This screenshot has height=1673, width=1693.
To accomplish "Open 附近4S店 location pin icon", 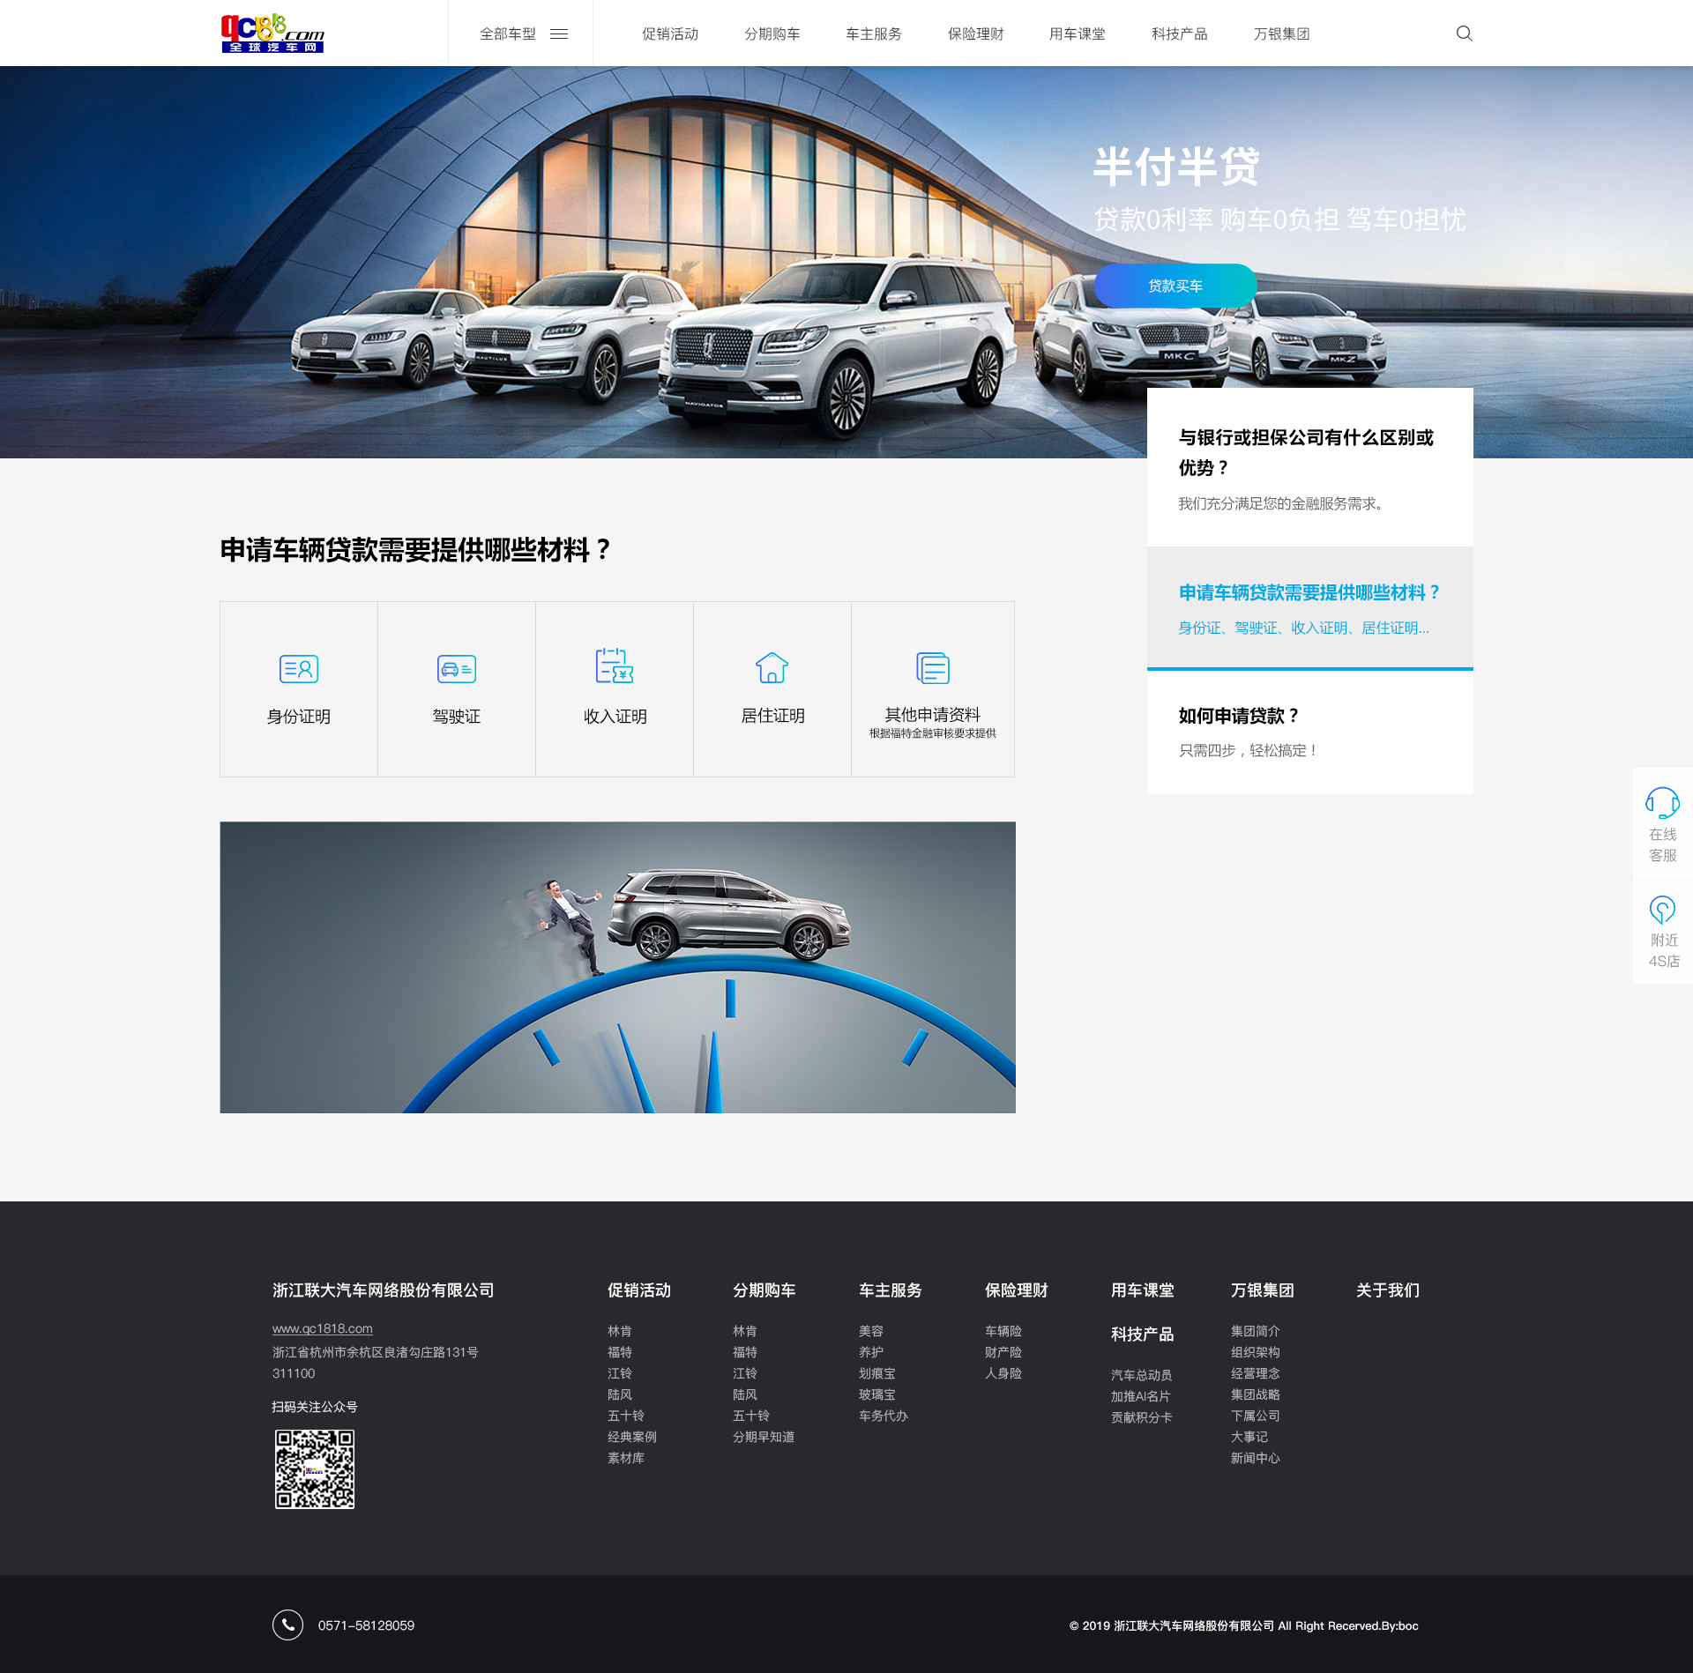I will click(1663, 909).
